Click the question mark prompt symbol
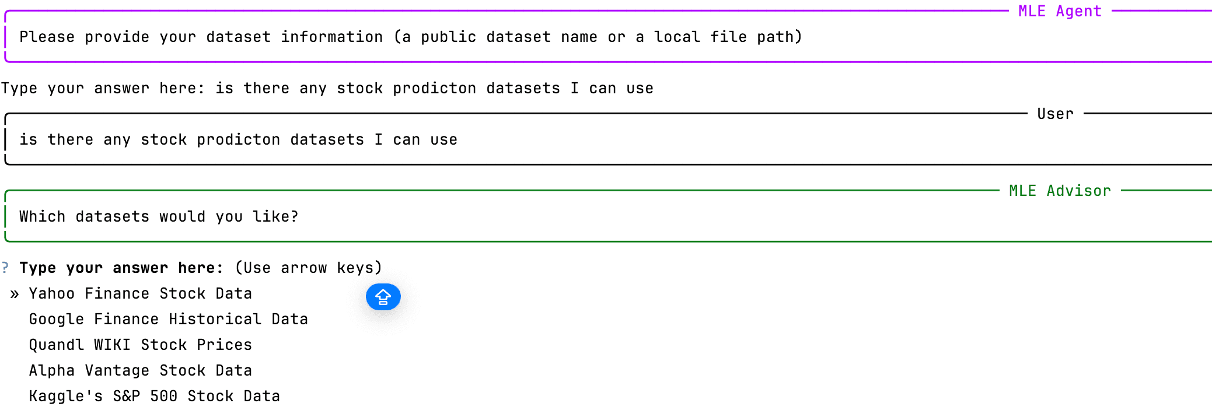Image resolution: width=1212 pixels, height=417 pixels. 5,268
